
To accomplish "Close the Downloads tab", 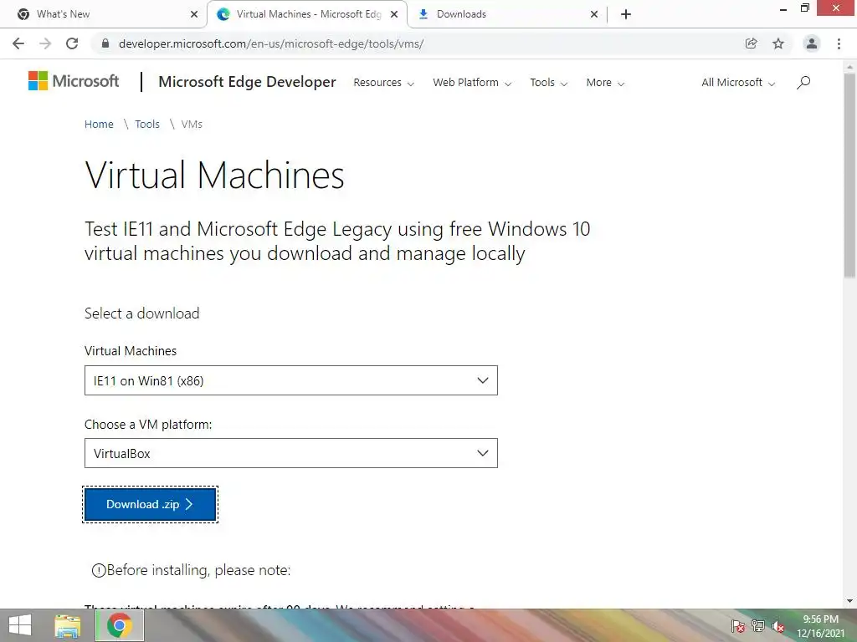I will [x=594, y=14].
